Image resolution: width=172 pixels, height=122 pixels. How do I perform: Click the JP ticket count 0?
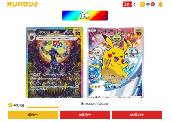134,4
